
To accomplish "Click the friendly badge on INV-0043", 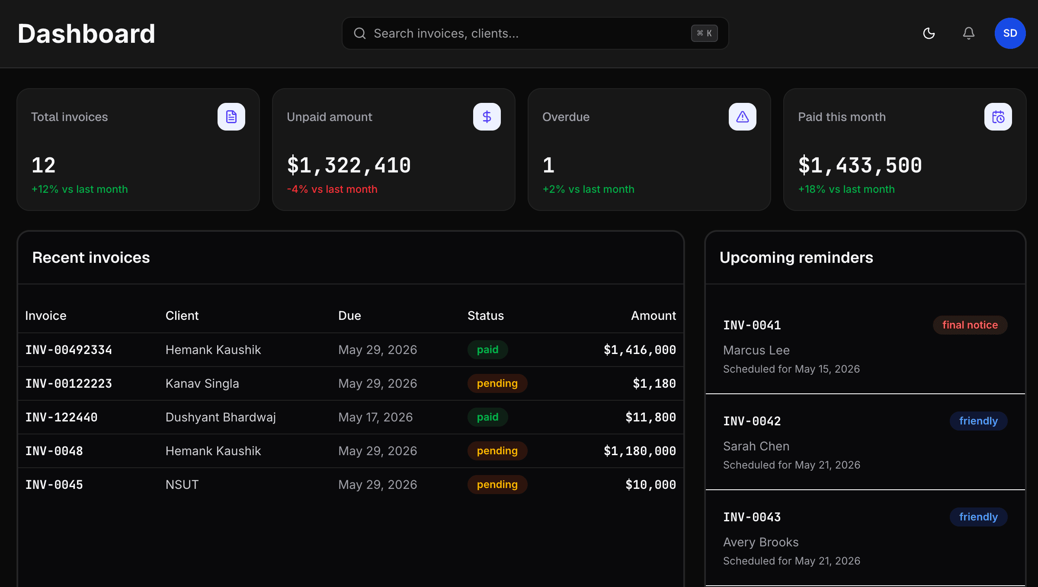I will click(978, 517).
